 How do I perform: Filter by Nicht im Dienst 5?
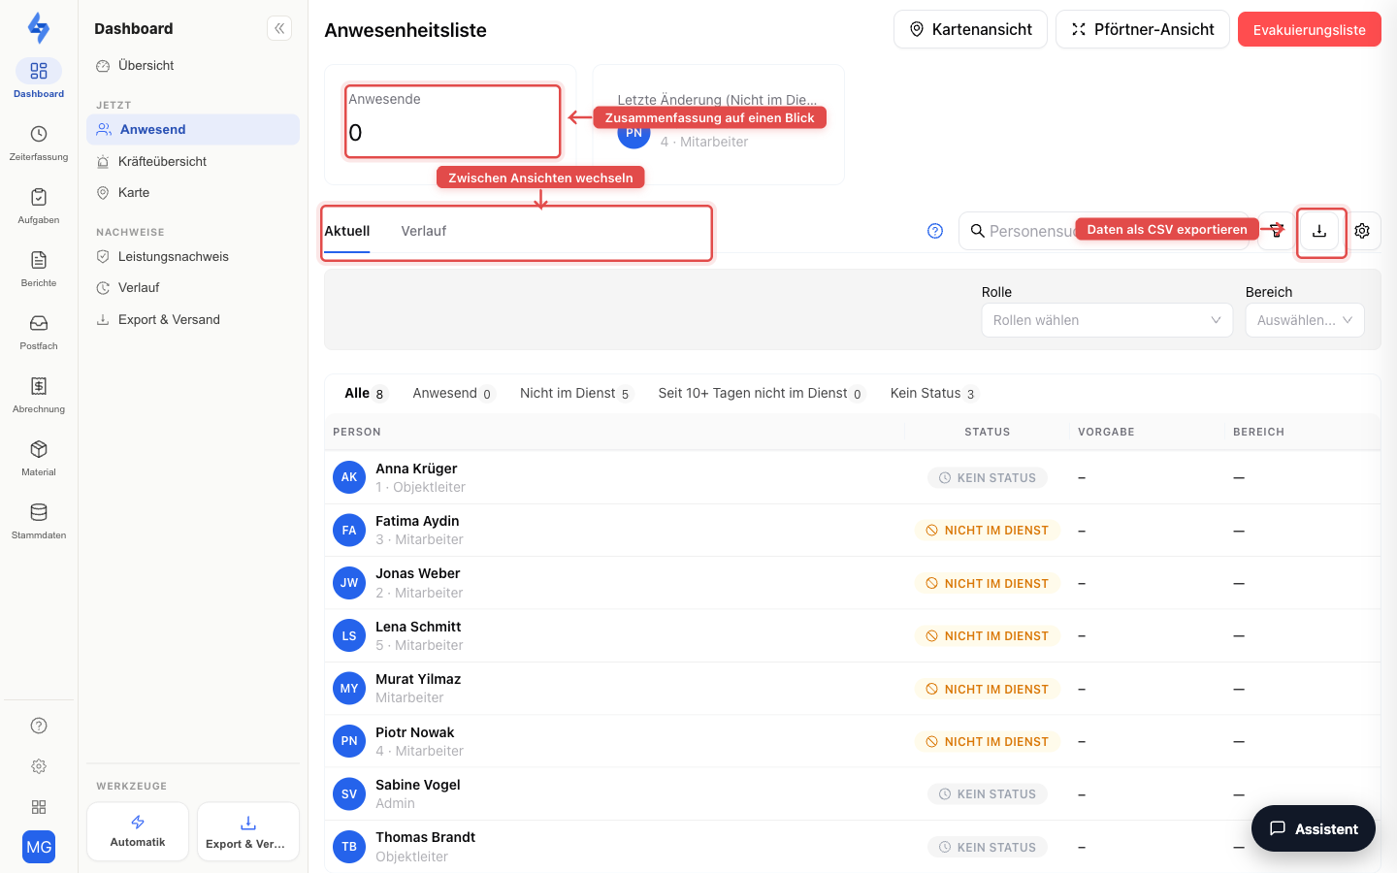coord(575,393)
